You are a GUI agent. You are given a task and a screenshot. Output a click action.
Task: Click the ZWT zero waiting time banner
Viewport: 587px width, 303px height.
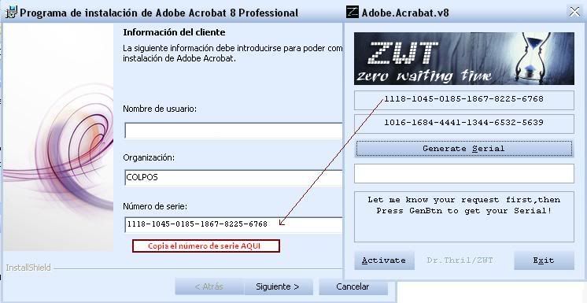click(463, 58)
